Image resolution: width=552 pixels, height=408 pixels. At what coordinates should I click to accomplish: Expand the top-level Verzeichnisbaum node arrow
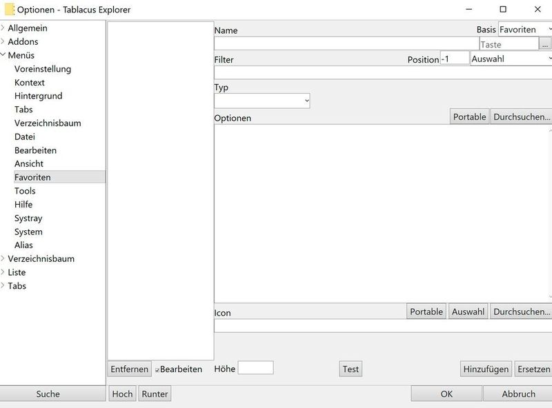point(3,258)
